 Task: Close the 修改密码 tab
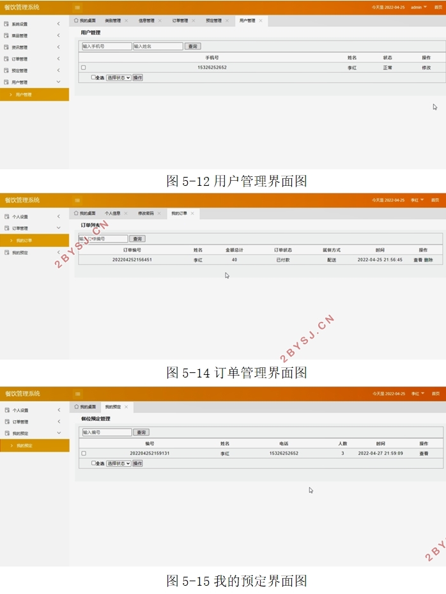(159, 213)
